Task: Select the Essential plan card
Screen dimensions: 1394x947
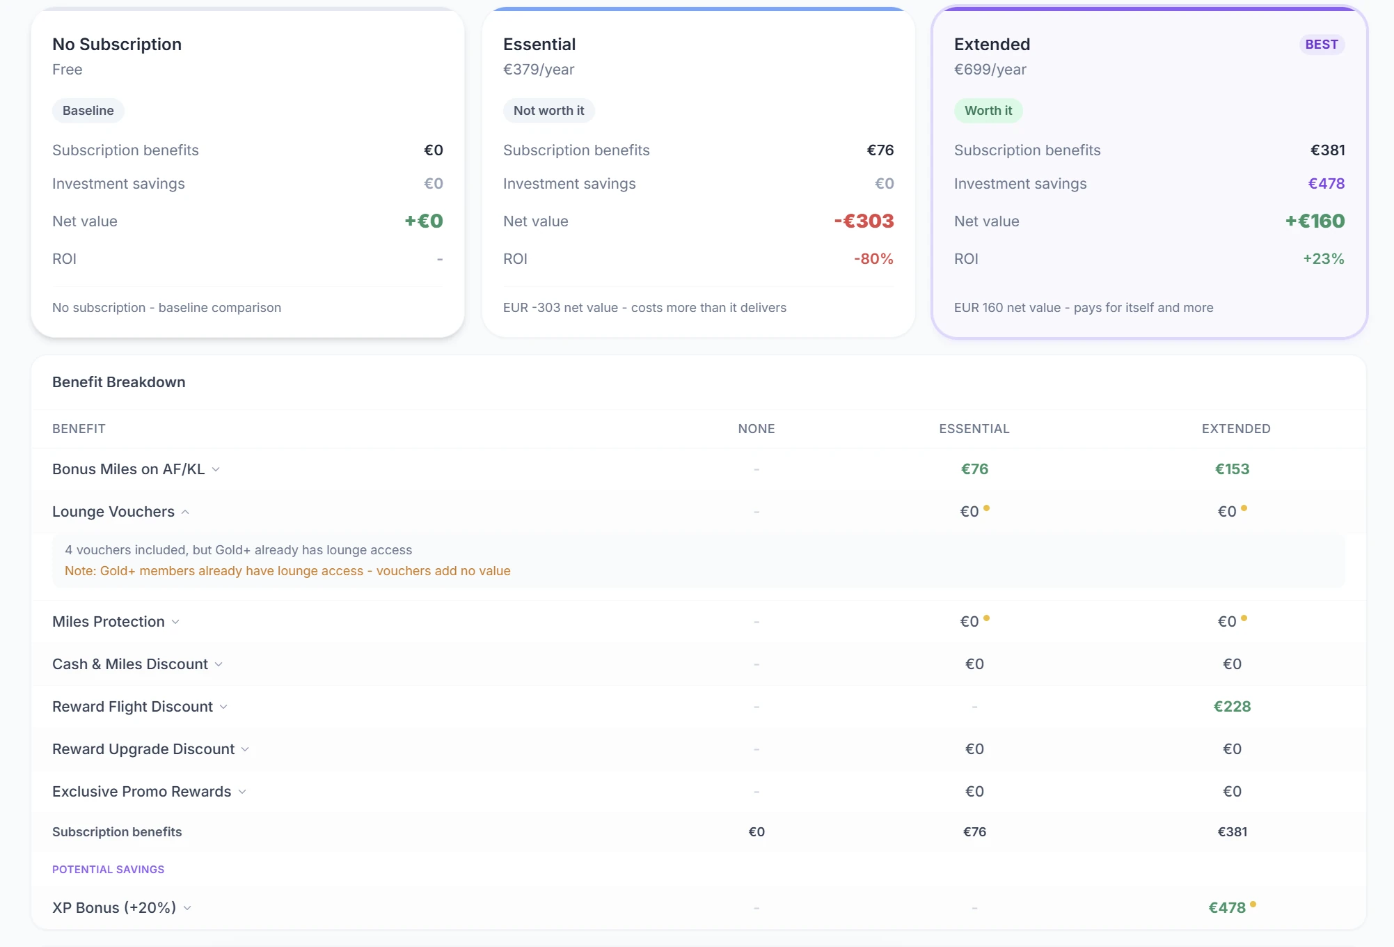Action: point(698,174)
